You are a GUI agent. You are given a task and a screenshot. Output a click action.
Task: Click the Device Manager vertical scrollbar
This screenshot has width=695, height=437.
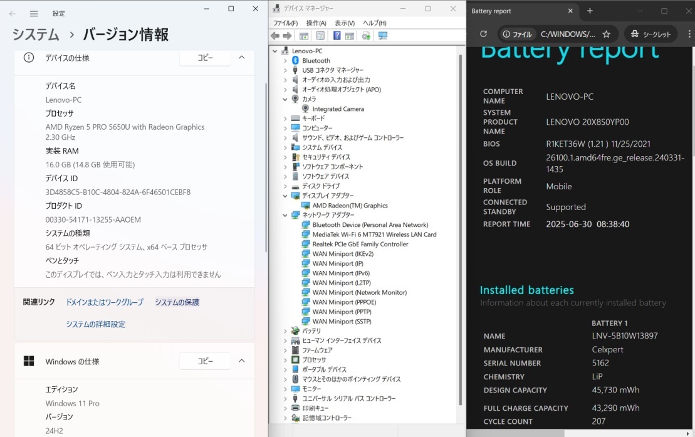pos(460,230)
